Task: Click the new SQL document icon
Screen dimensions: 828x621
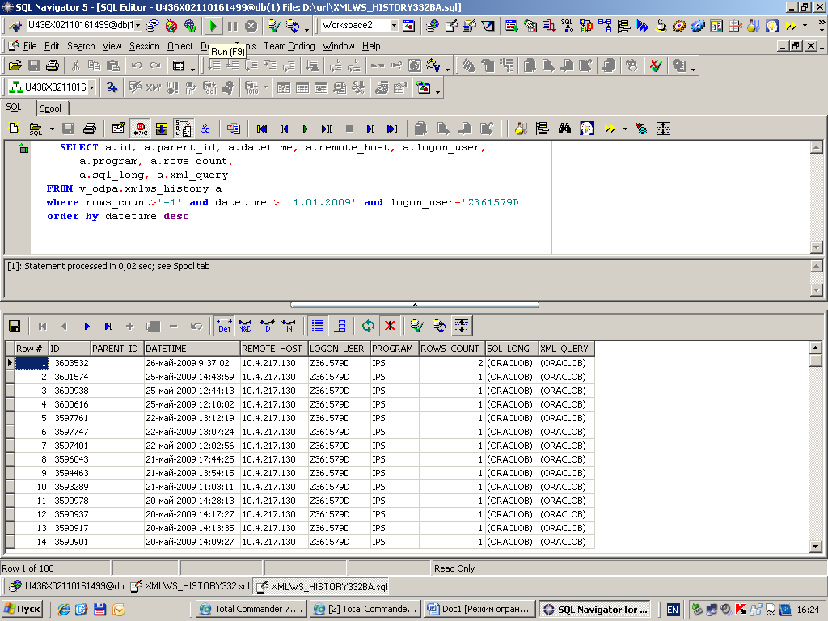Action: click(x=14, y=128)
